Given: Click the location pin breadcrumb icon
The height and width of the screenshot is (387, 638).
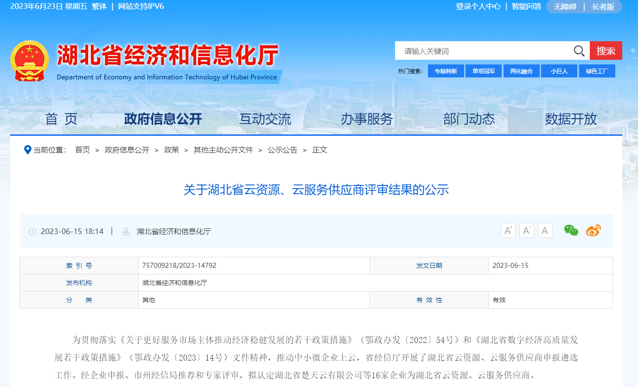Looking at the screenshot, I should pos(27,150).
